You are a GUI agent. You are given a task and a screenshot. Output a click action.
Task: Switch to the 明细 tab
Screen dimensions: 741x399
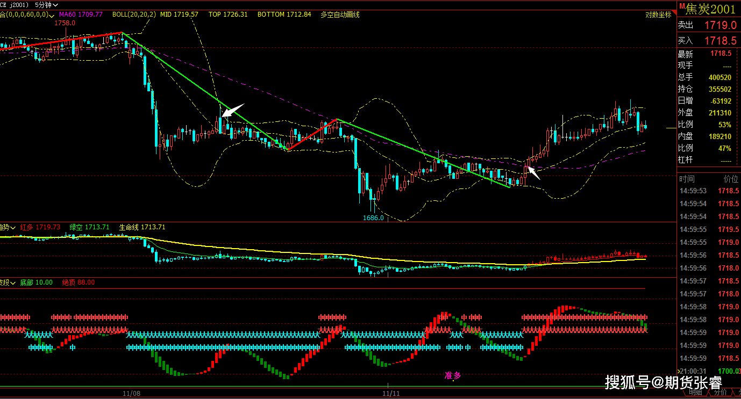(x=695, y=393)
